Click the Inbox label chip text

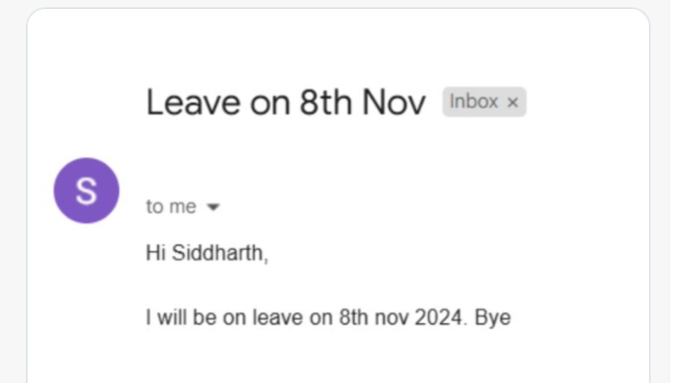pyautogui.click(x=474, y=101)
